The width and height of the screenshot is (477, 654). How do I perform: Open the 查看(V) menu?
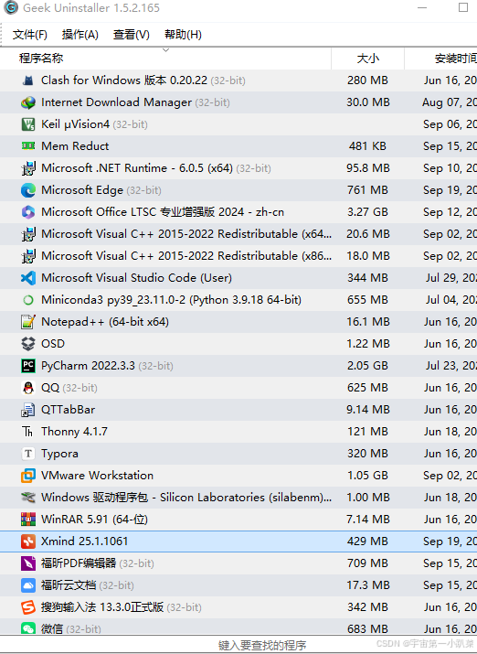click(x=132, y=34)
